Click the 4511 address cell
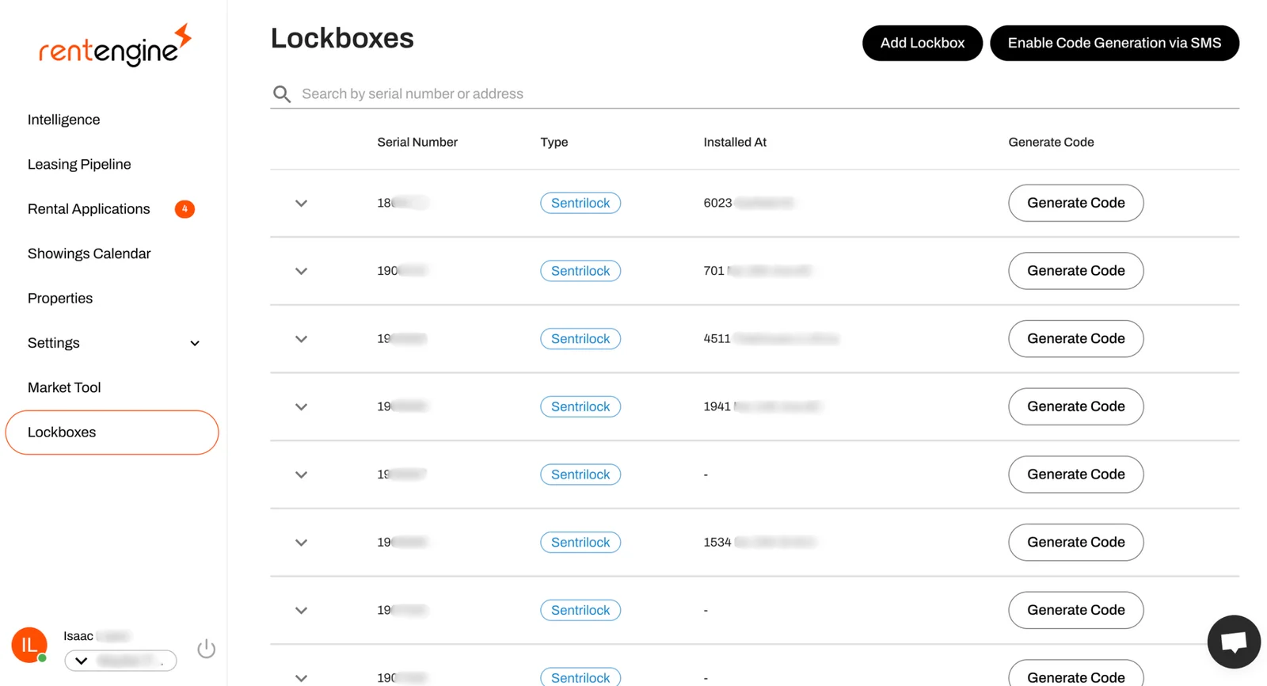The width and height of the screenshot is (1267, 686). coord(771,339)
